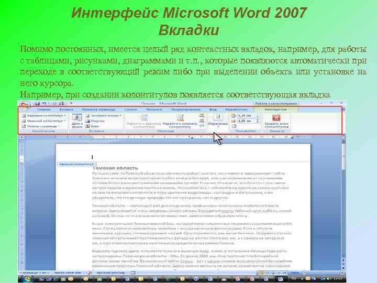This screenshot has height=283, width=377.
Task: Switch to the Вид ribbon tab
Action: click(x=213, y=110)
